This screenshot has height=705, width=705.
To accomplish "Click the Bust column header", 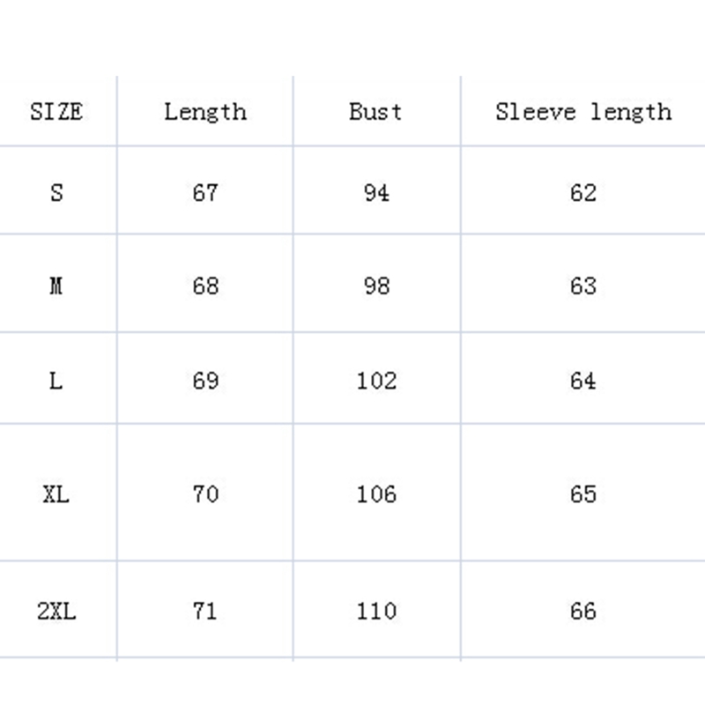I will point(375,112).
